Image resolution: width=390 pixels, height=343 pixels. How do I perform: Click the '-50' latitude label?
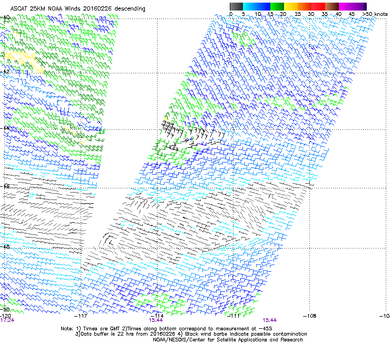[x=5, y=310]
